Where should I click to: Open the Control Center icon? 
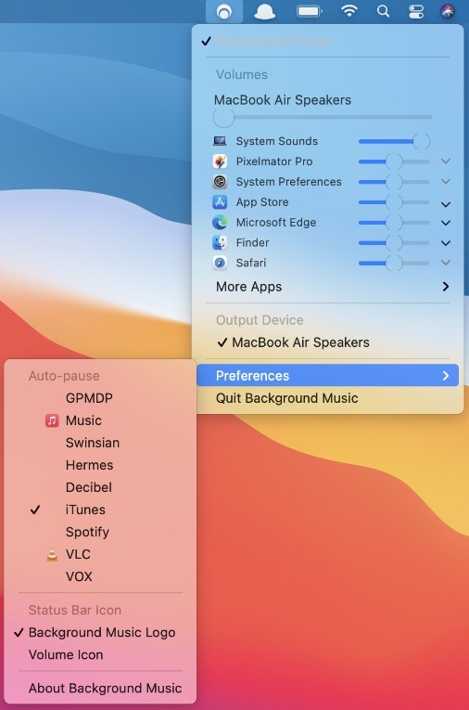(x=415, y=11)
